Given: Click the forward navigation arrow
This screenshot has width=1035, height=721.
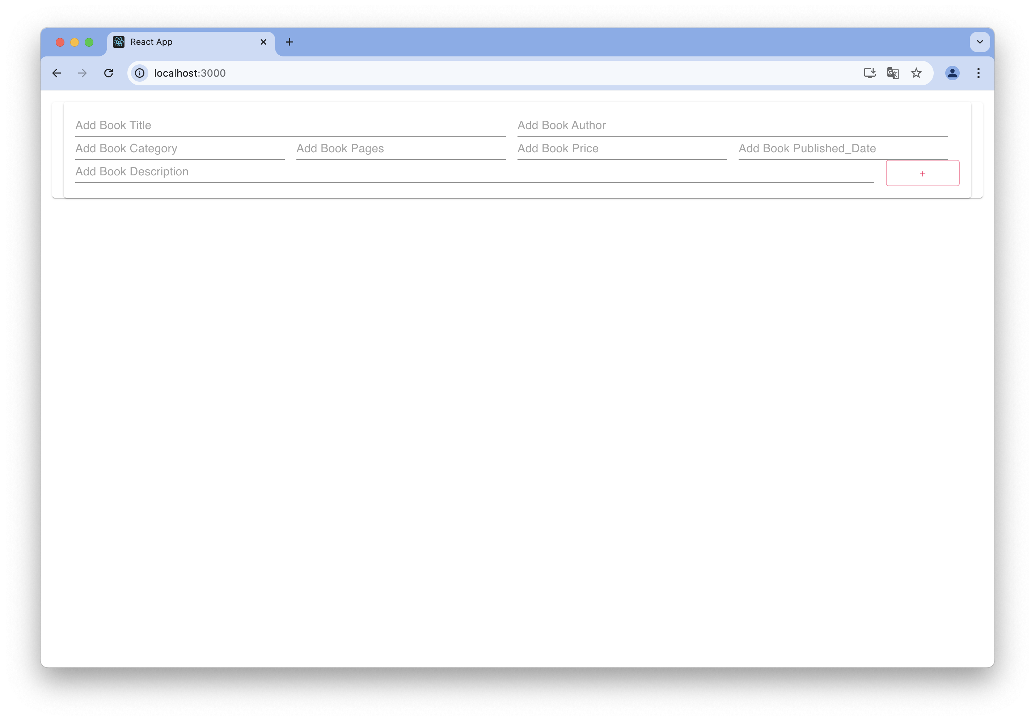Looking at the screenshot, I should click(x=83, y=73).
